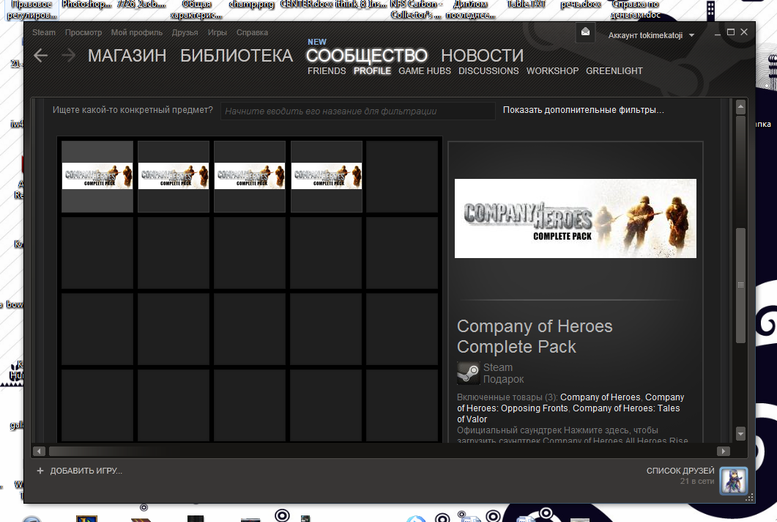Open desktop file Table.TXT
Screen dimensions: 777x522
(x=526, y=4)
